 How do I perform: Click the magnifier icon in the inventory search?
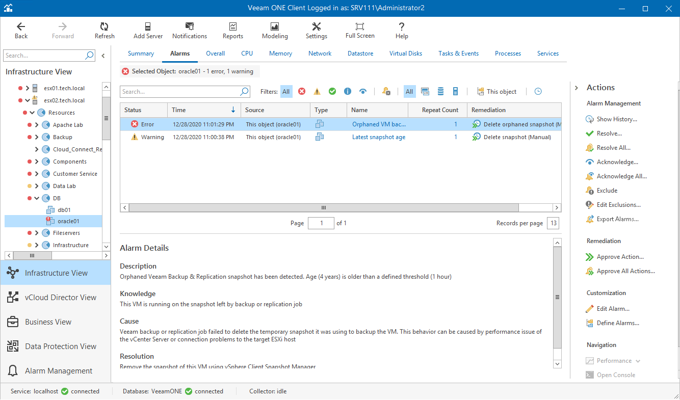click(x=89, y=56)
